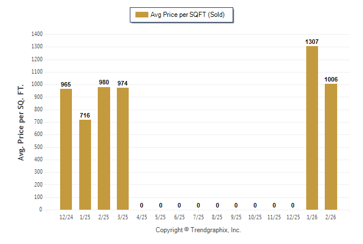
Task: Click the 2/25 bar
Action: coord(104,148)
